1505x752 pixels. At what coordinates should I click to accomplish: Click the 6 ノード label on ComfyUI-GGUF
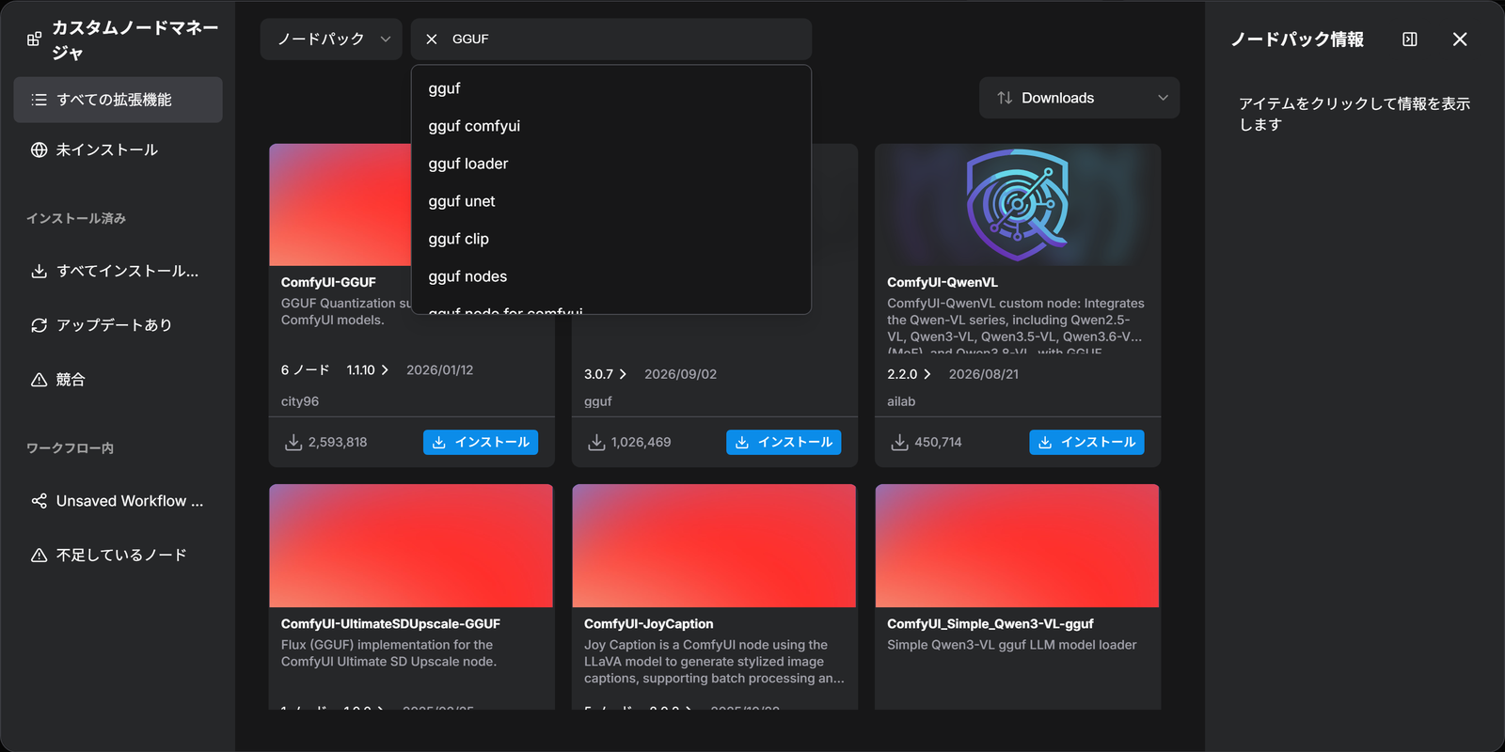[x=305, y=370]
